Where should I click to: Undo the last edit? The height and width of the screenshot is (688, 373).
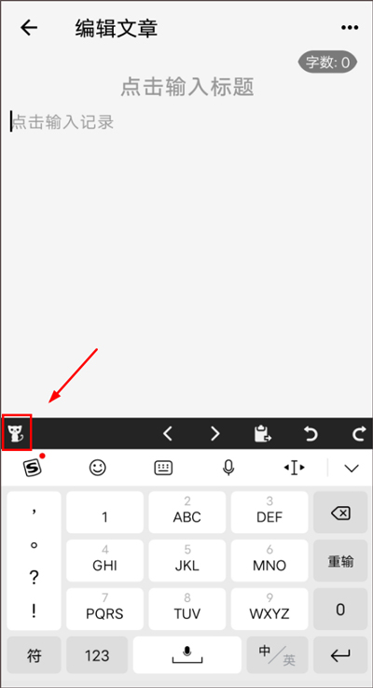click(311, 434)
